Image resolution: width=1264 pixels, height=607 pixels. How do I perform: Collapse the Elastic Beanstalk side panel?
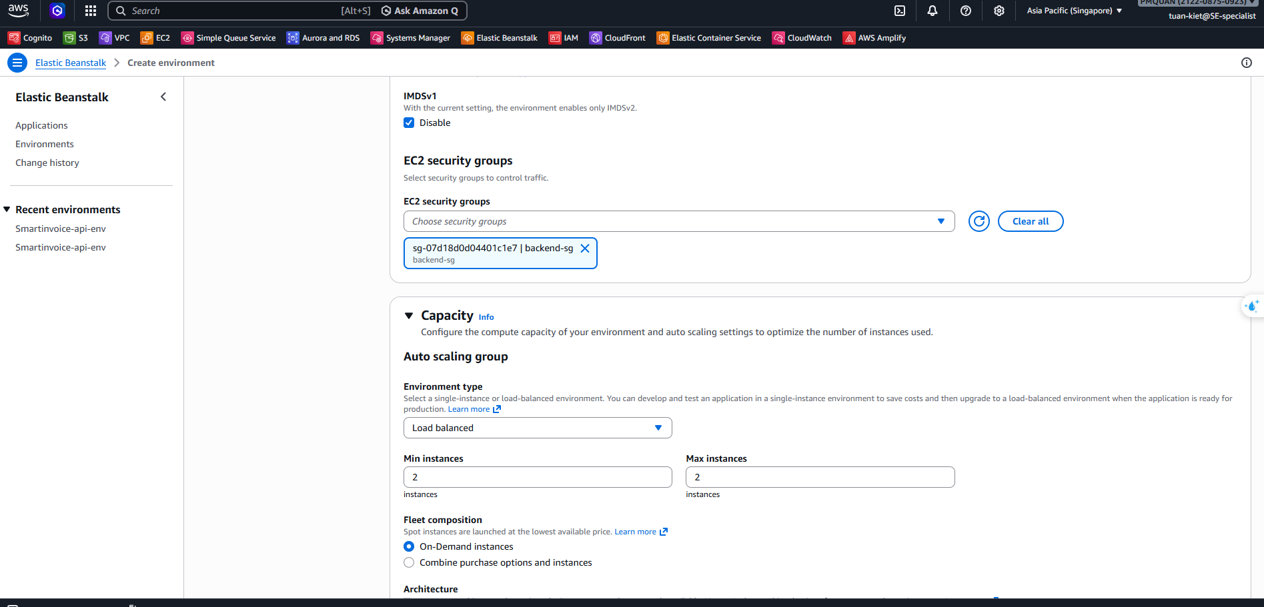click(x=163, y=97)
